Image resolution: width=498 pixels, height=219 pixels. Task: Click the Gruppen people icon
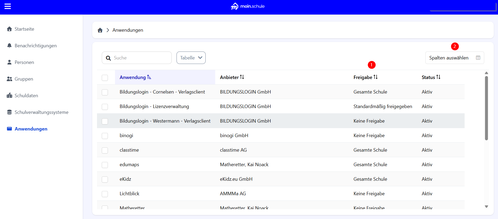pos(10,79)
